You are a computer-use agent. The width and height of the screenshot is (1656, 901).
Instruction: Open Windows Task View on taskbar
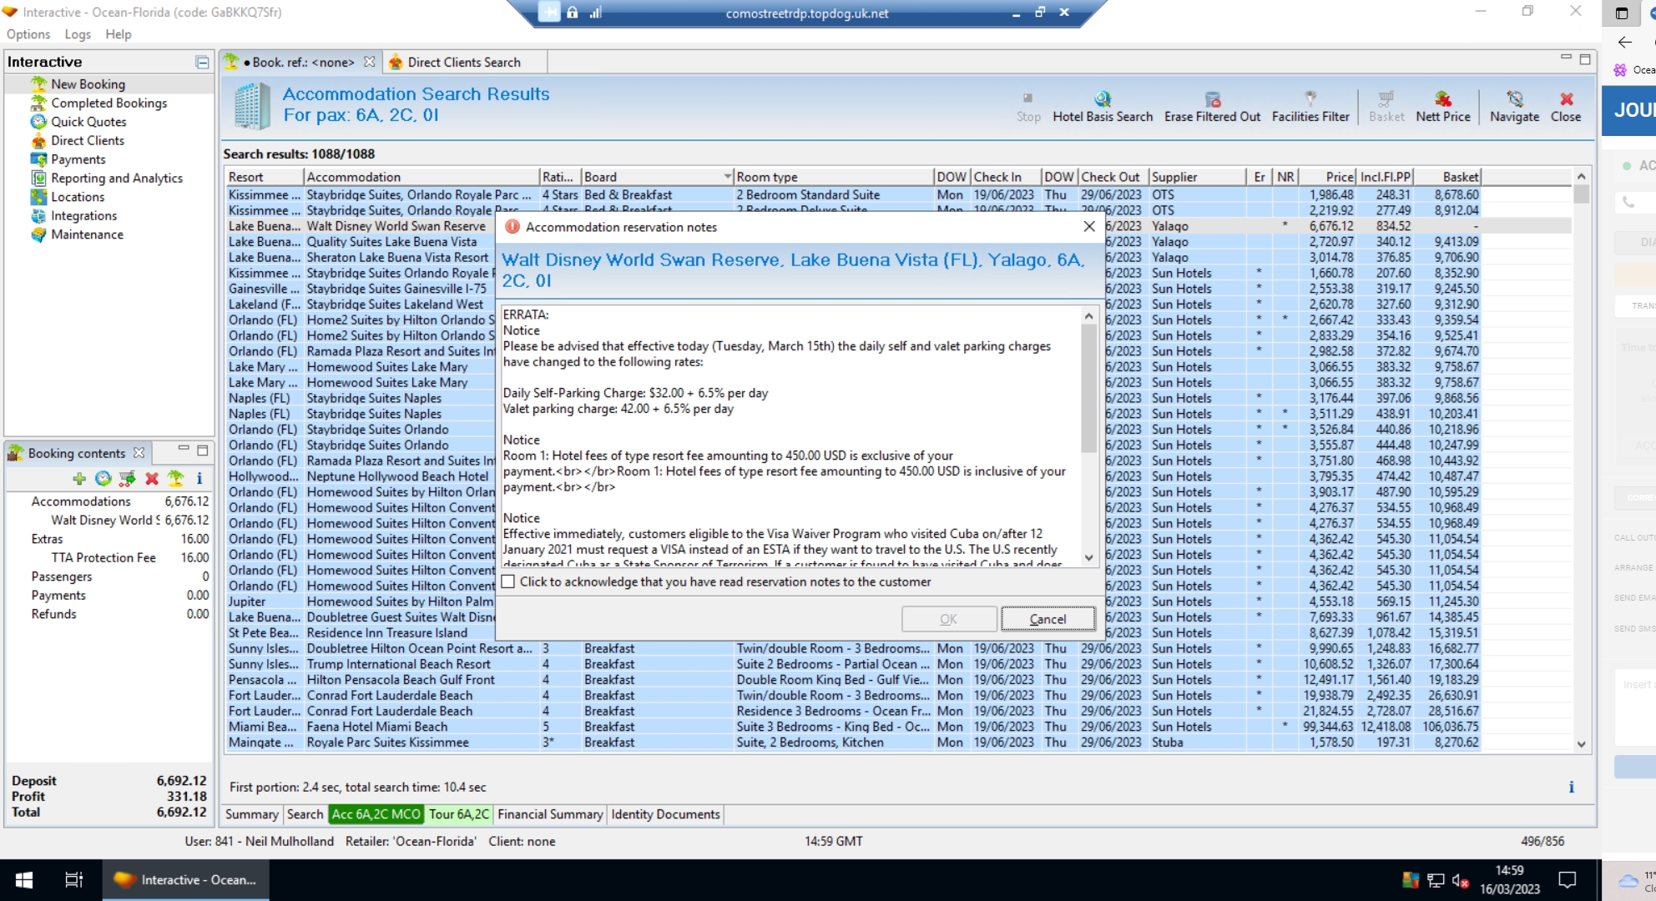[73, 879]
